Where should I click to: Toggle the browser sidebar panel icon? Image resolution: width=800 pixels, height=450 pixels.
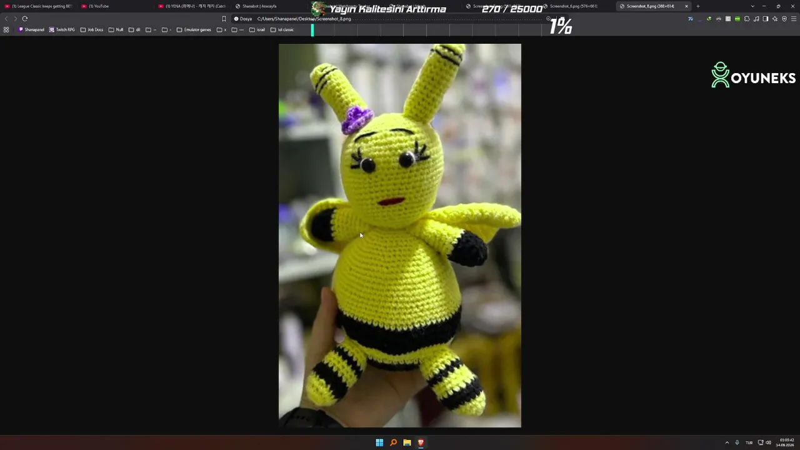point(766,19)
